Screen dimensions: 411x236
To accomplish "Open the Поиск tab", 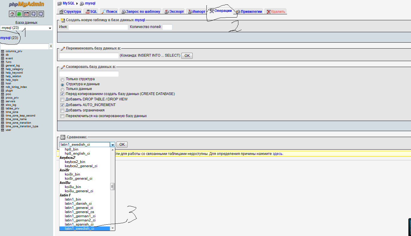I will (x=109, y=12).
